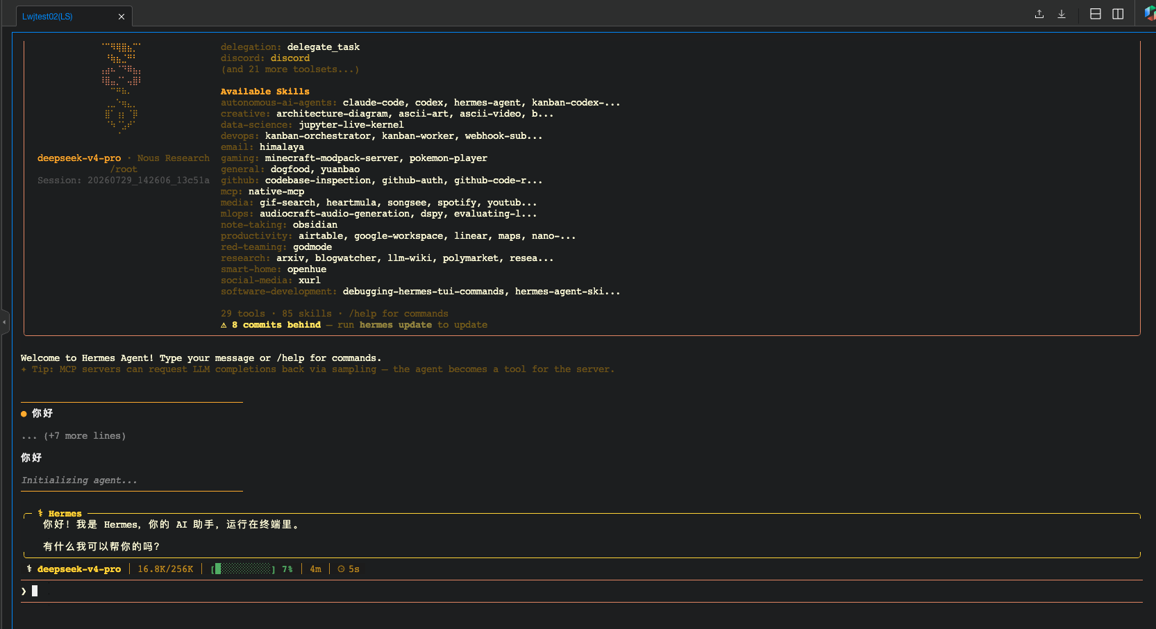Close the Lwjtest02(LS) tab
The width and height of the screenshot is (1156, 629).
pos(122,17)
